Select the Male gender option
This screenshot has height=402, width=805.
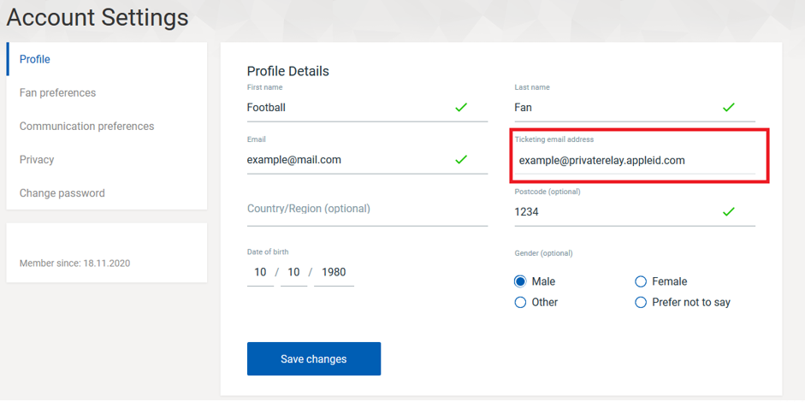point(520,281)
